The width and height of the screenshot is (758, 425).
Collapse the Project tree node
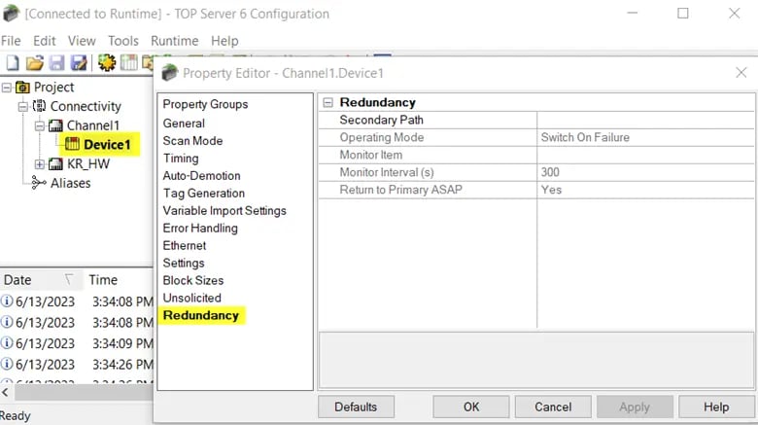(x=7, y=88)
